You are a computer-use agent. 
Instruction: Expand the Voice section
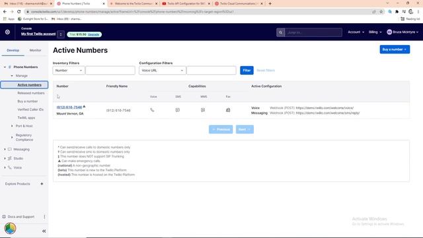coord(5,167)
